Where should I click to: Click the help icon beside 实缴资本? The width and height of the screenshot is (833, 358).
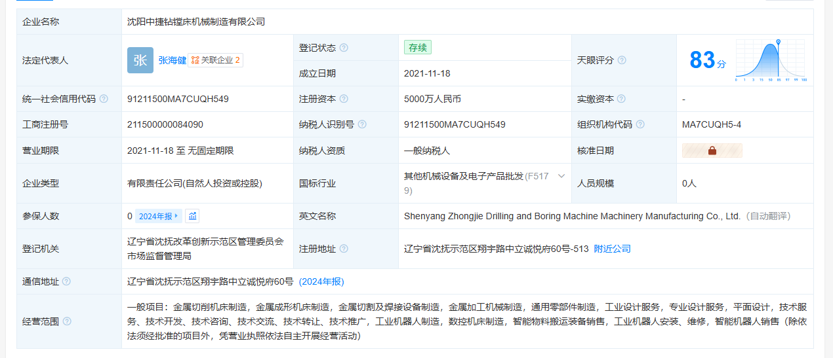click(621, 99)
